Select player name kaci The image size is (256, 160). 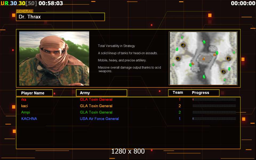point(25,106)
